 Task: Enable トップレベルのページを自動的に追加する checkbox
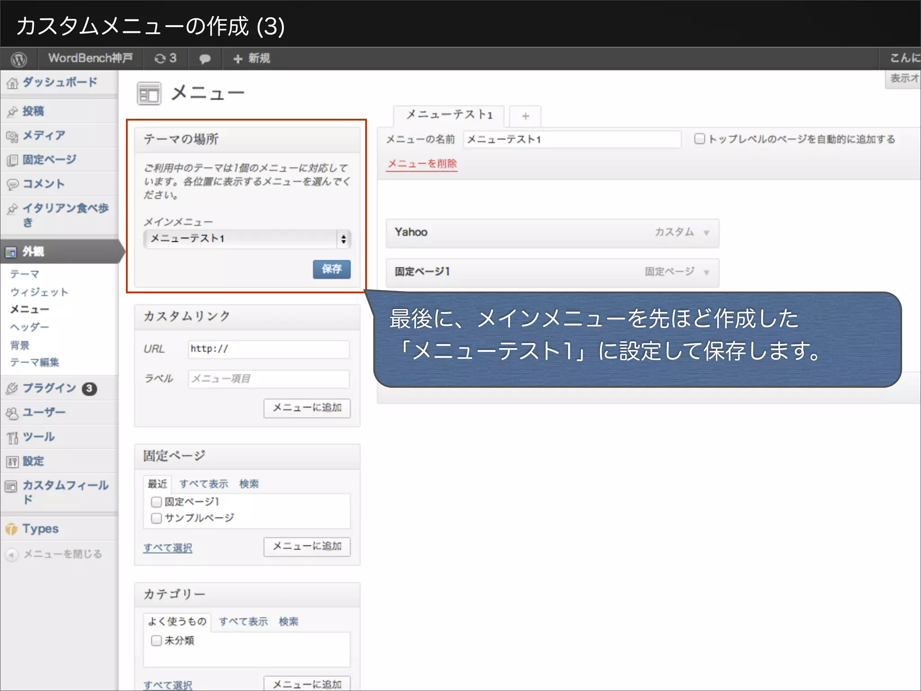[699, 139]
